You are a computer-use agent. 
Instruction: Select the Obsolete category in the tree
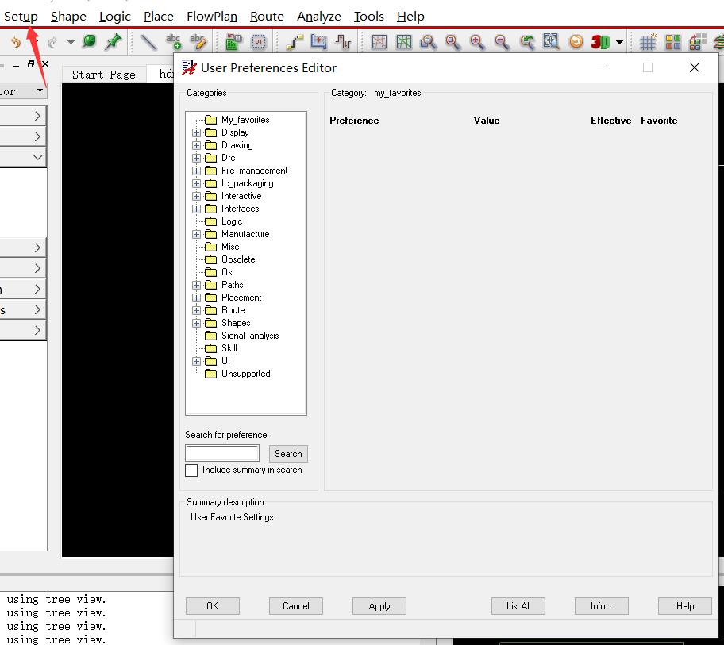(x=230, y=259)
